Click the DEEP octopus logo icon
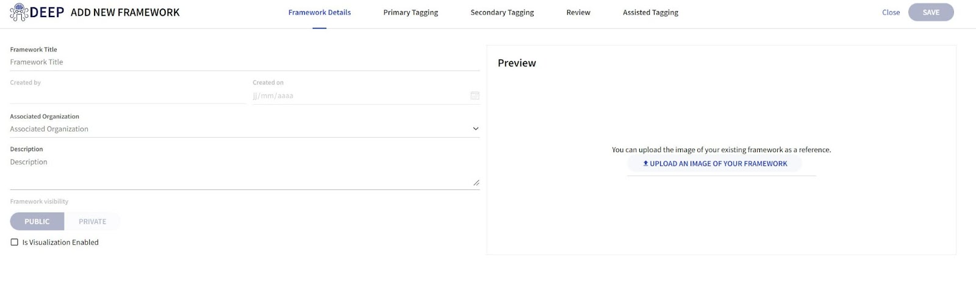 [19, 12]
